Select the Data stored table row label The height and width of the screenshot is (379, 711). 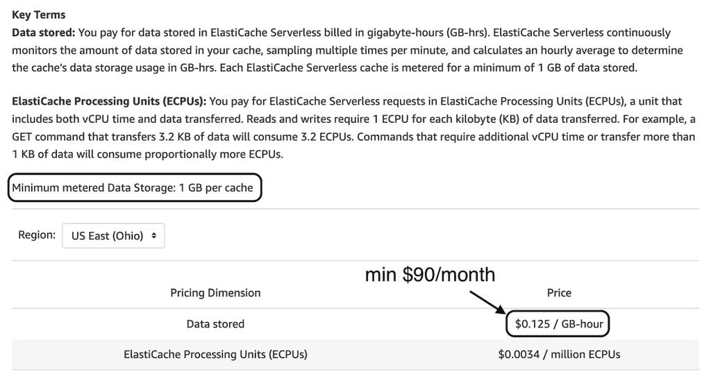(215, 324)
